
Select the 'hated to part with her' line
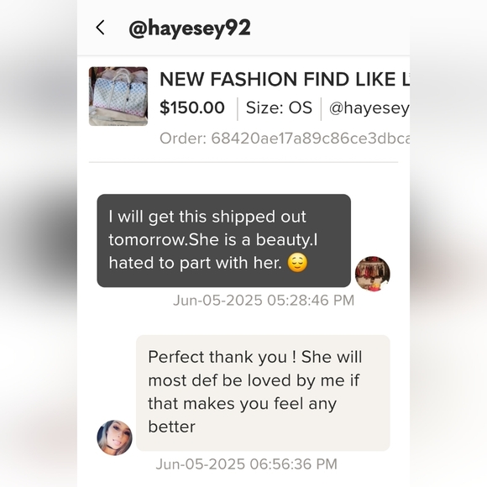pyautogui.click(x=196, y=263)
